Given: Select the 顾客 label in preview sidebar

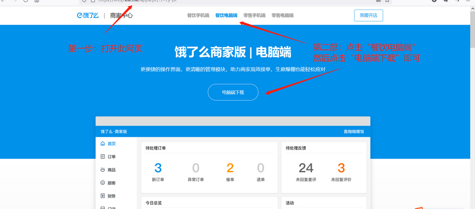Looking at the screenshot, I should (112, 183).
